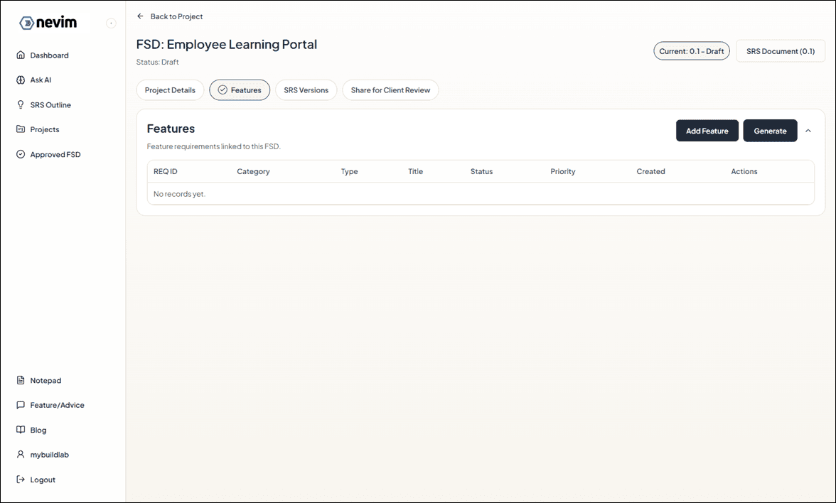The width and height of the screenshot is (836, 503).
Task: Open the Notepad section icon
Action: pyautogui.click(x=21, y=380)
